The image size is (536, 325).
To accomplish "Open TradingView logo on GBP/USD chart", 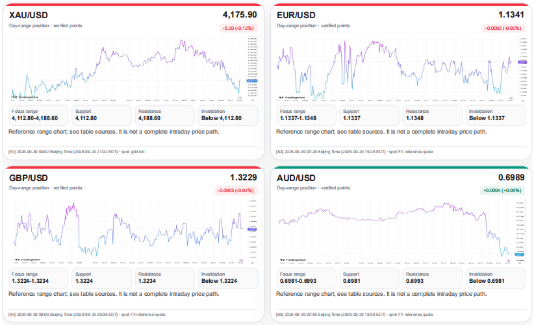I will click(x=27, y=259).
